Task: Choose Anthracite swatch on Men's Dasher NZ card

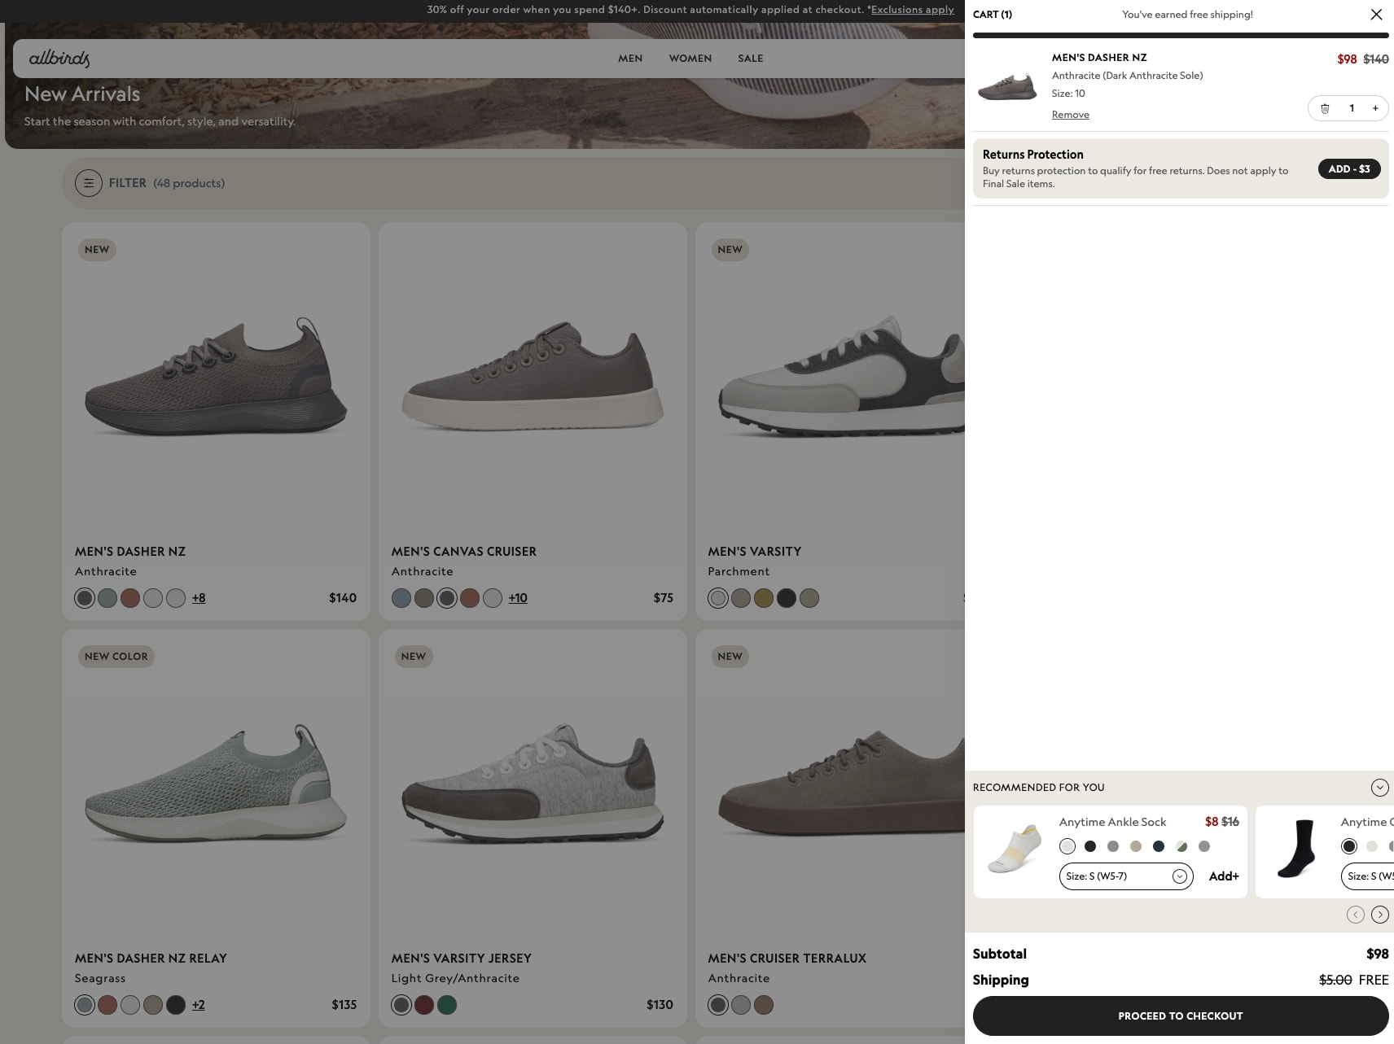Action: click(x=85, y=598)
